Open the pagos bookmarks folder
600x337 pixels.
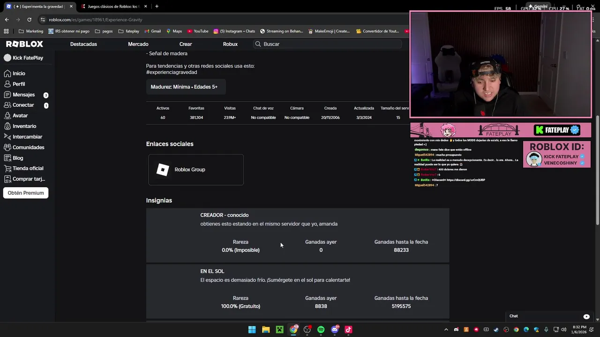(104, 31)
